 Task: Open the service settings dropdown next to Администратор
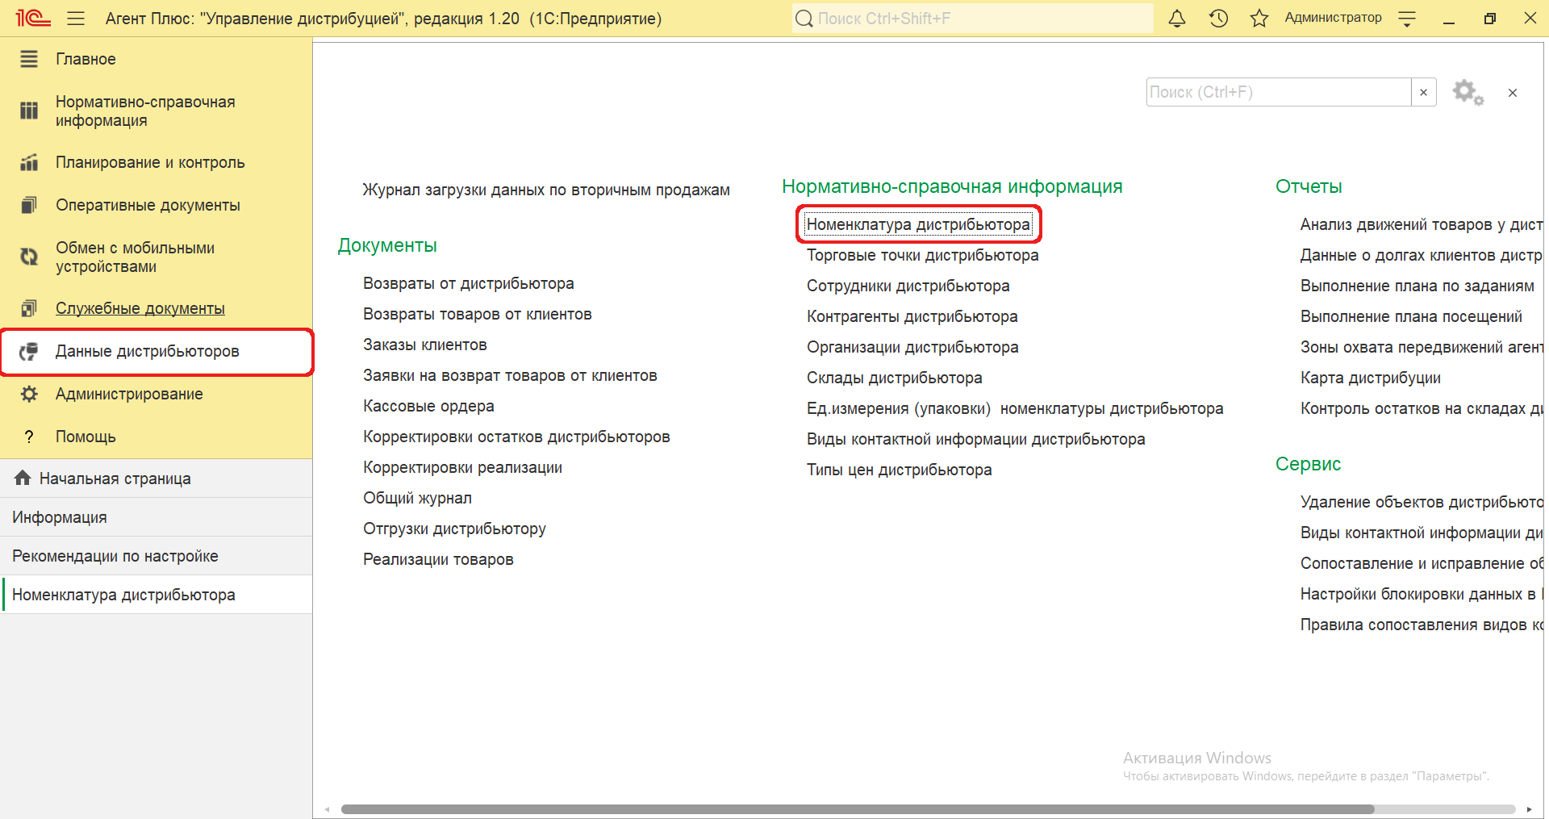(1407, 18)
